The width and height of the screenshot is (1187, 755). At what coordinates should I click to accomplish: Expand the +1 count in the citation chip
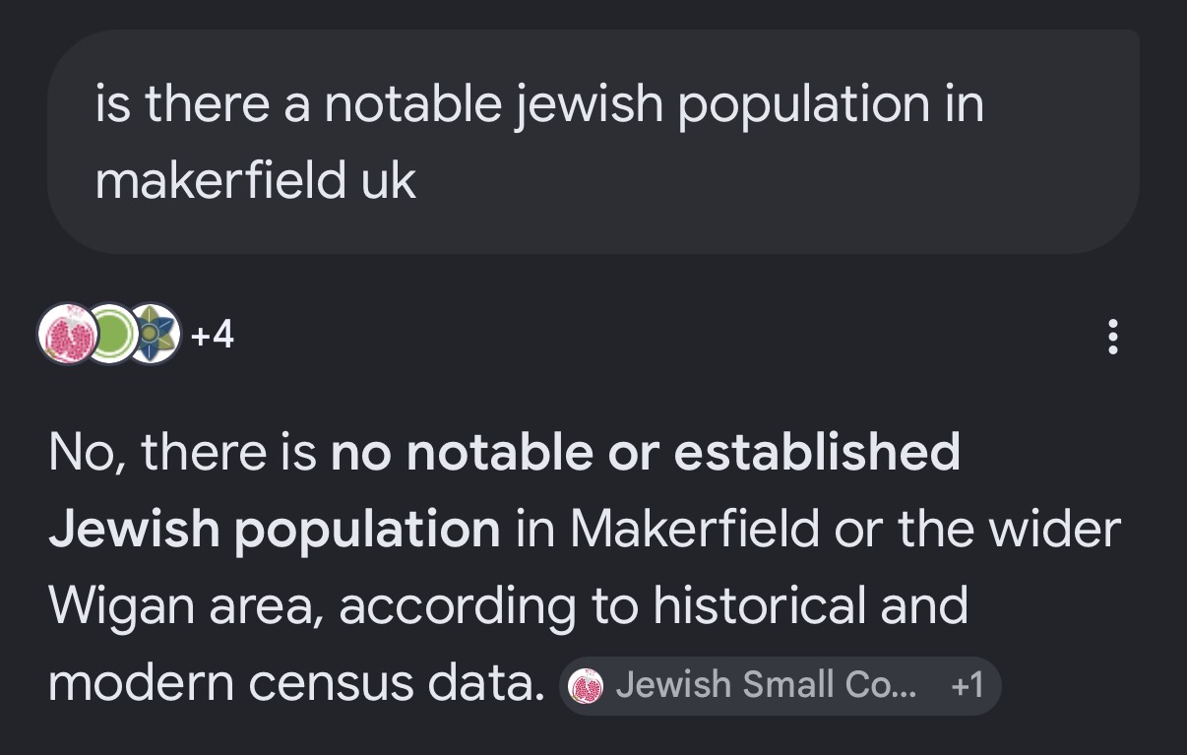[968, 685]
